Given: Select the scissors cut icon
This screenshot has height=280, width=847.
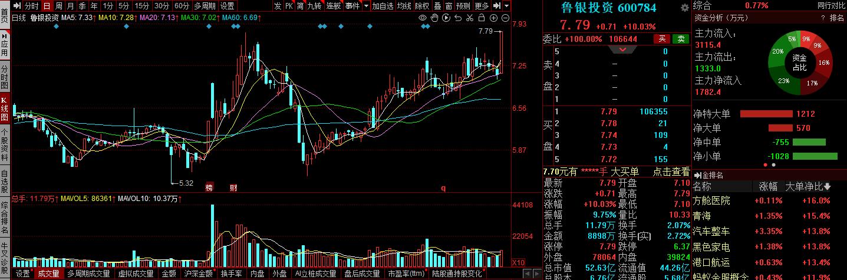Looking at the screenshot, I should 470,18.
